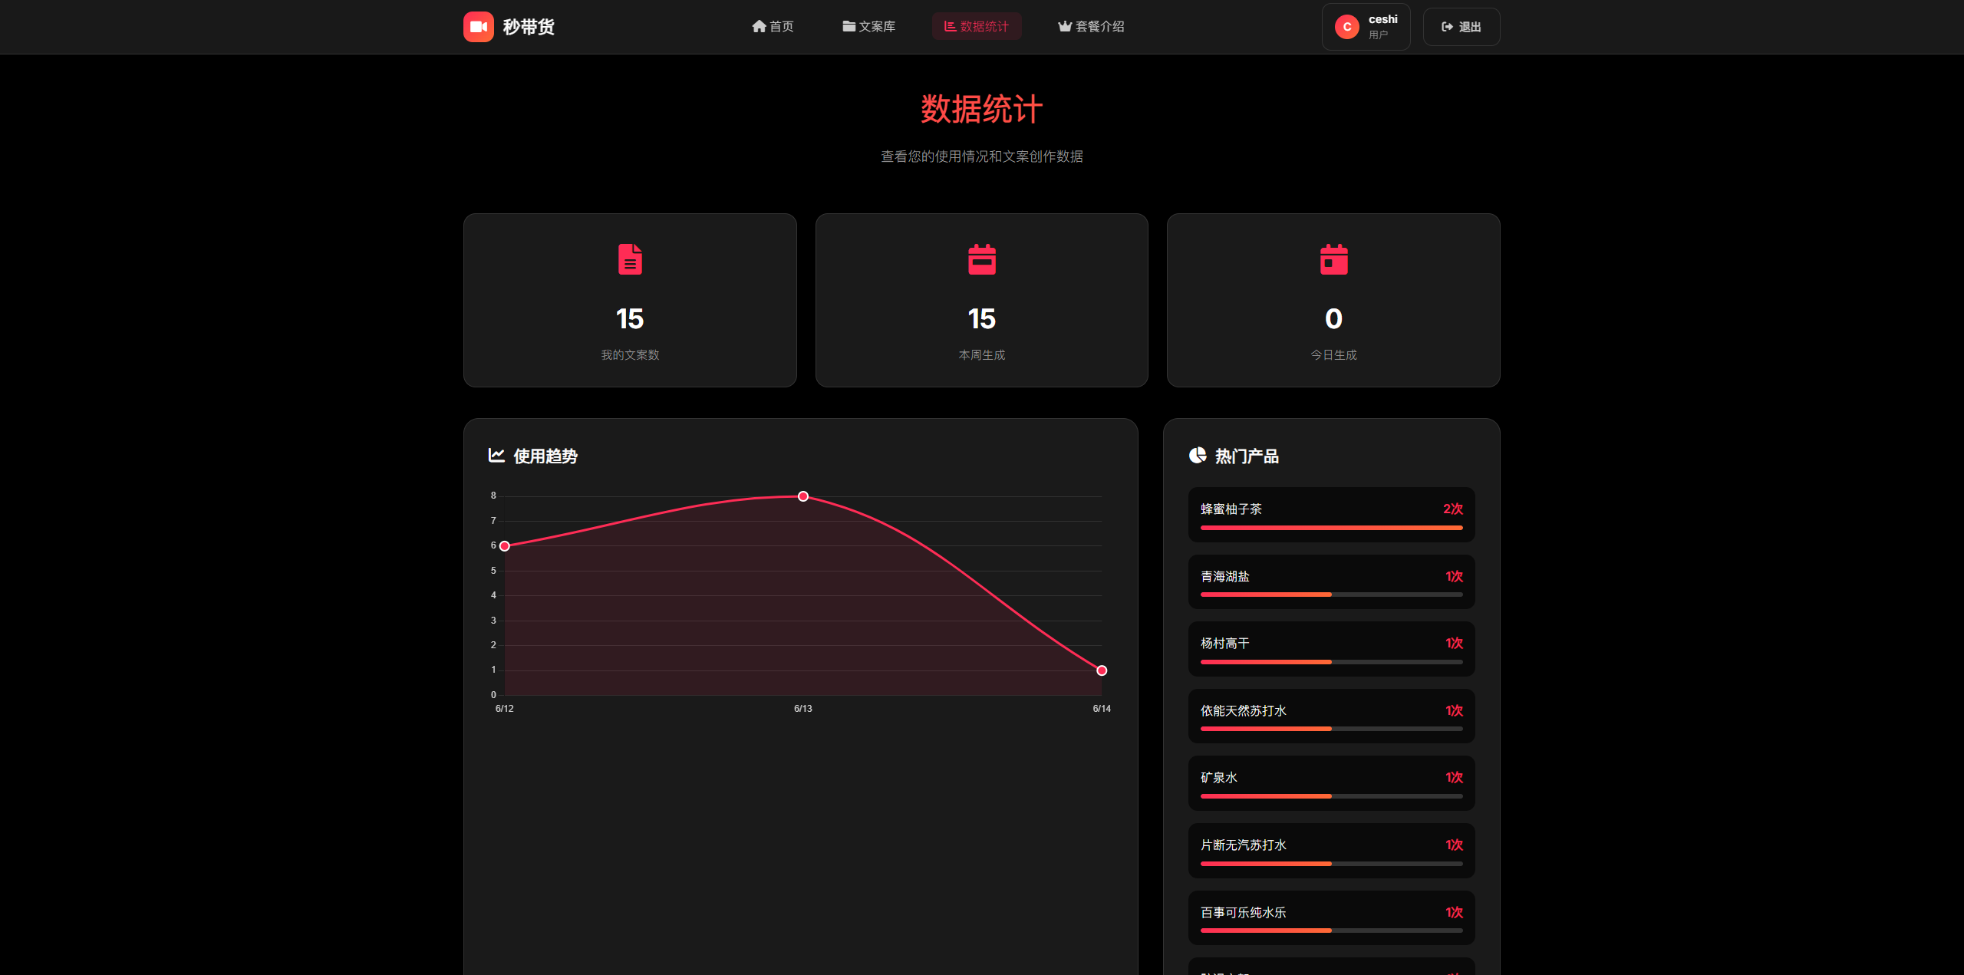Viewport: 1964px width, 975px height.
Task: Click the red C user avatar
Action: point(1346,27)
